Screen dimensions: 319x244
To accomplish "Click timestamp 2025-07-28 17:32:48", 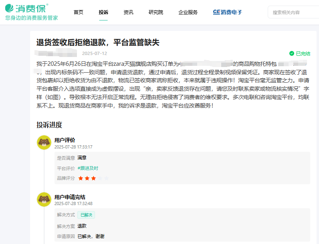I will tap(73, 204).
